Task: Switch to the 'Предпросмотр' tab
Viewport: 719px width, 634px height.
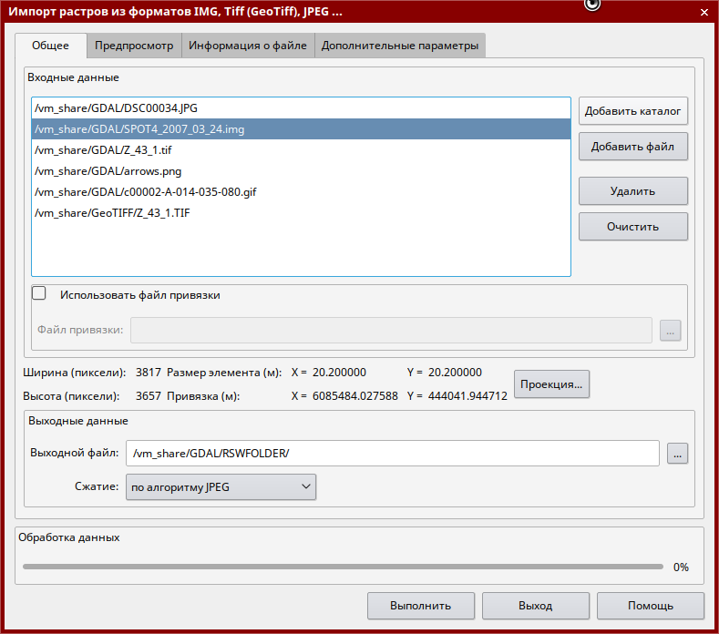Action: click(x=134, y=46)
